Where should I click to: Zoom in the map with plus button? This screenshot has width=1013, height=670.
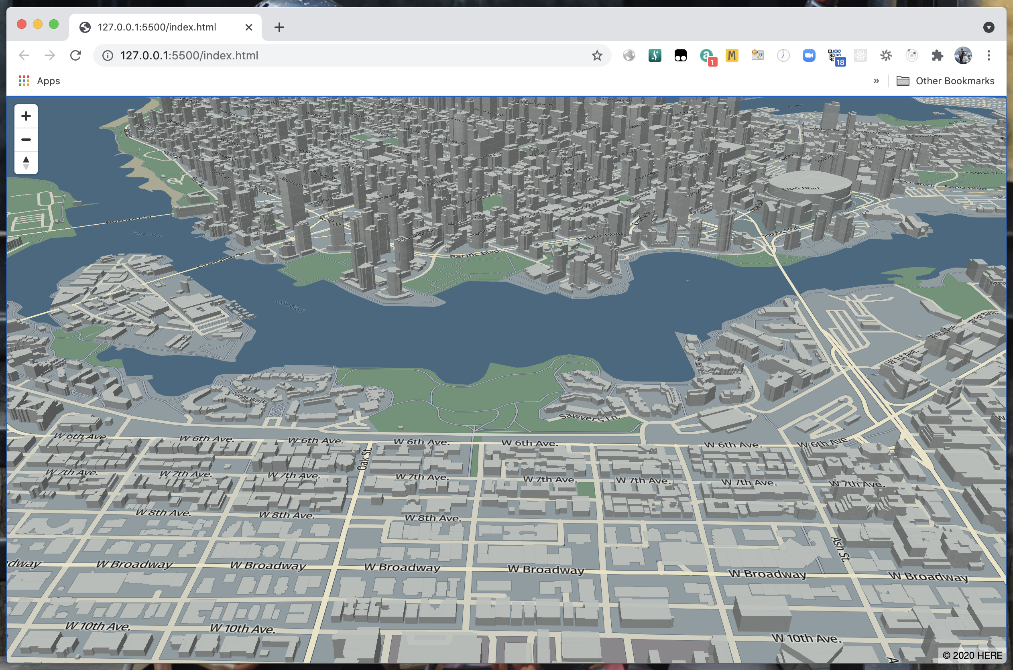(26, 116)
